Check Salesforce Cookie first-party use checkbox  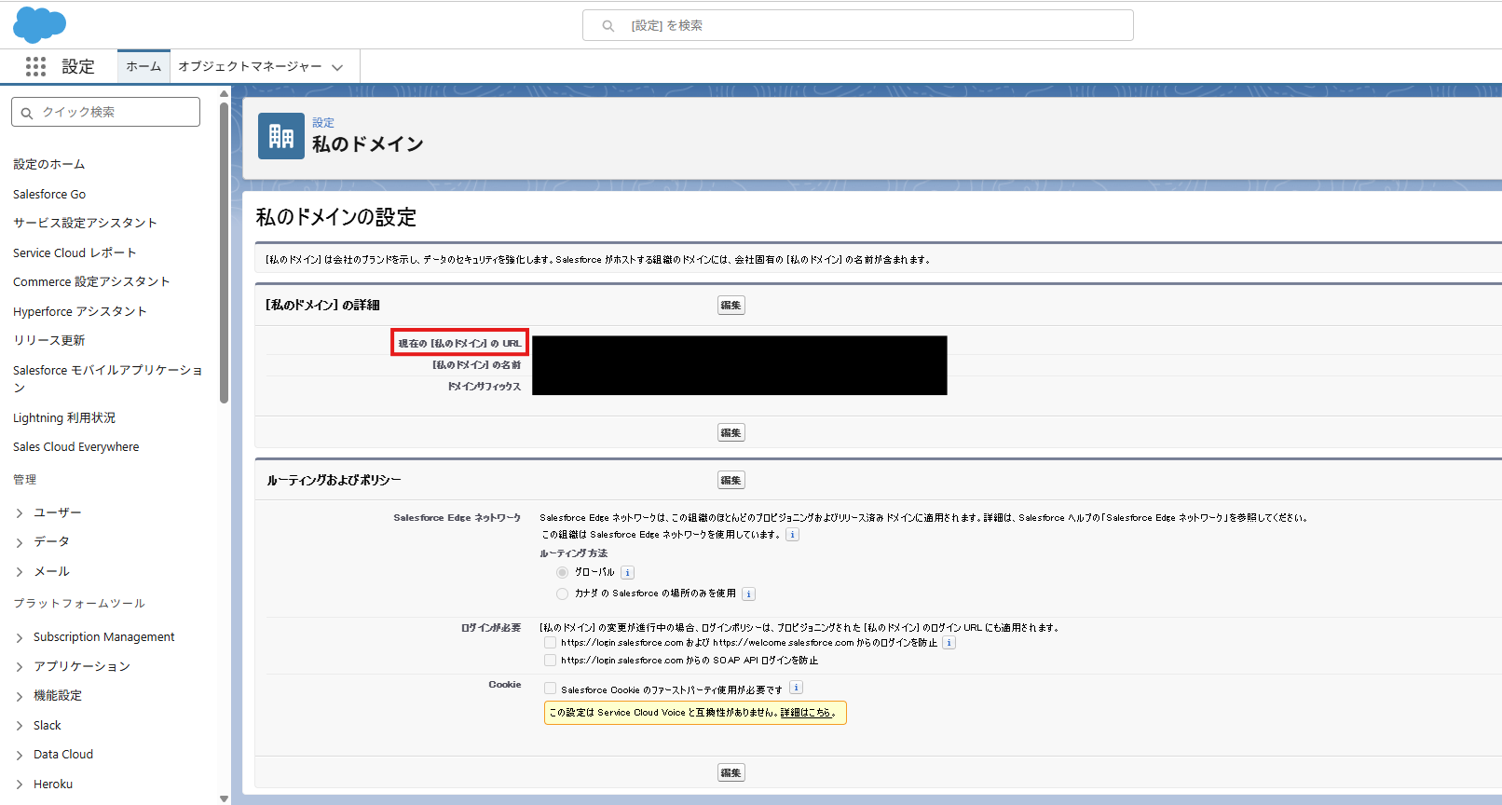pyautogui.click(x=550, y=689)
